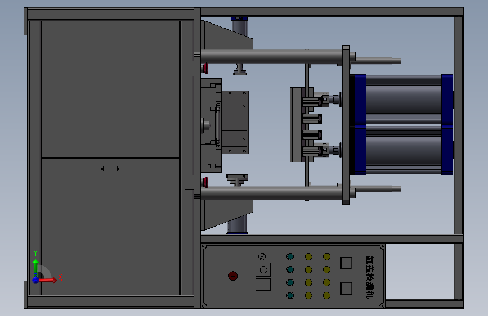Screen dimensions: 488x316
Task: Select the small door handle on cabinet
Action: point(110,169)
